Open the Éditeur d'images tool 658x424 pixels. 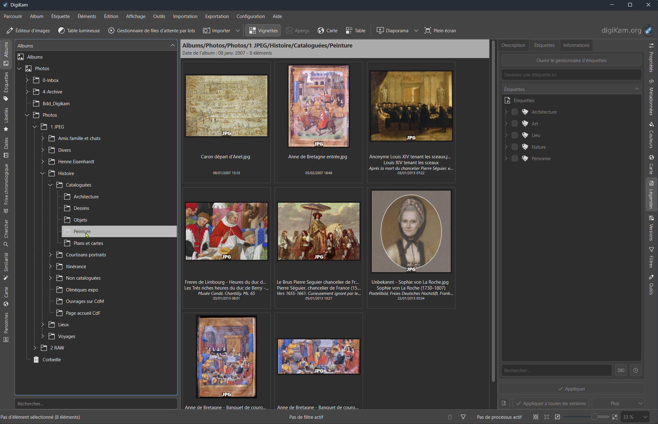pyautogui.click(x=28, y=30)
